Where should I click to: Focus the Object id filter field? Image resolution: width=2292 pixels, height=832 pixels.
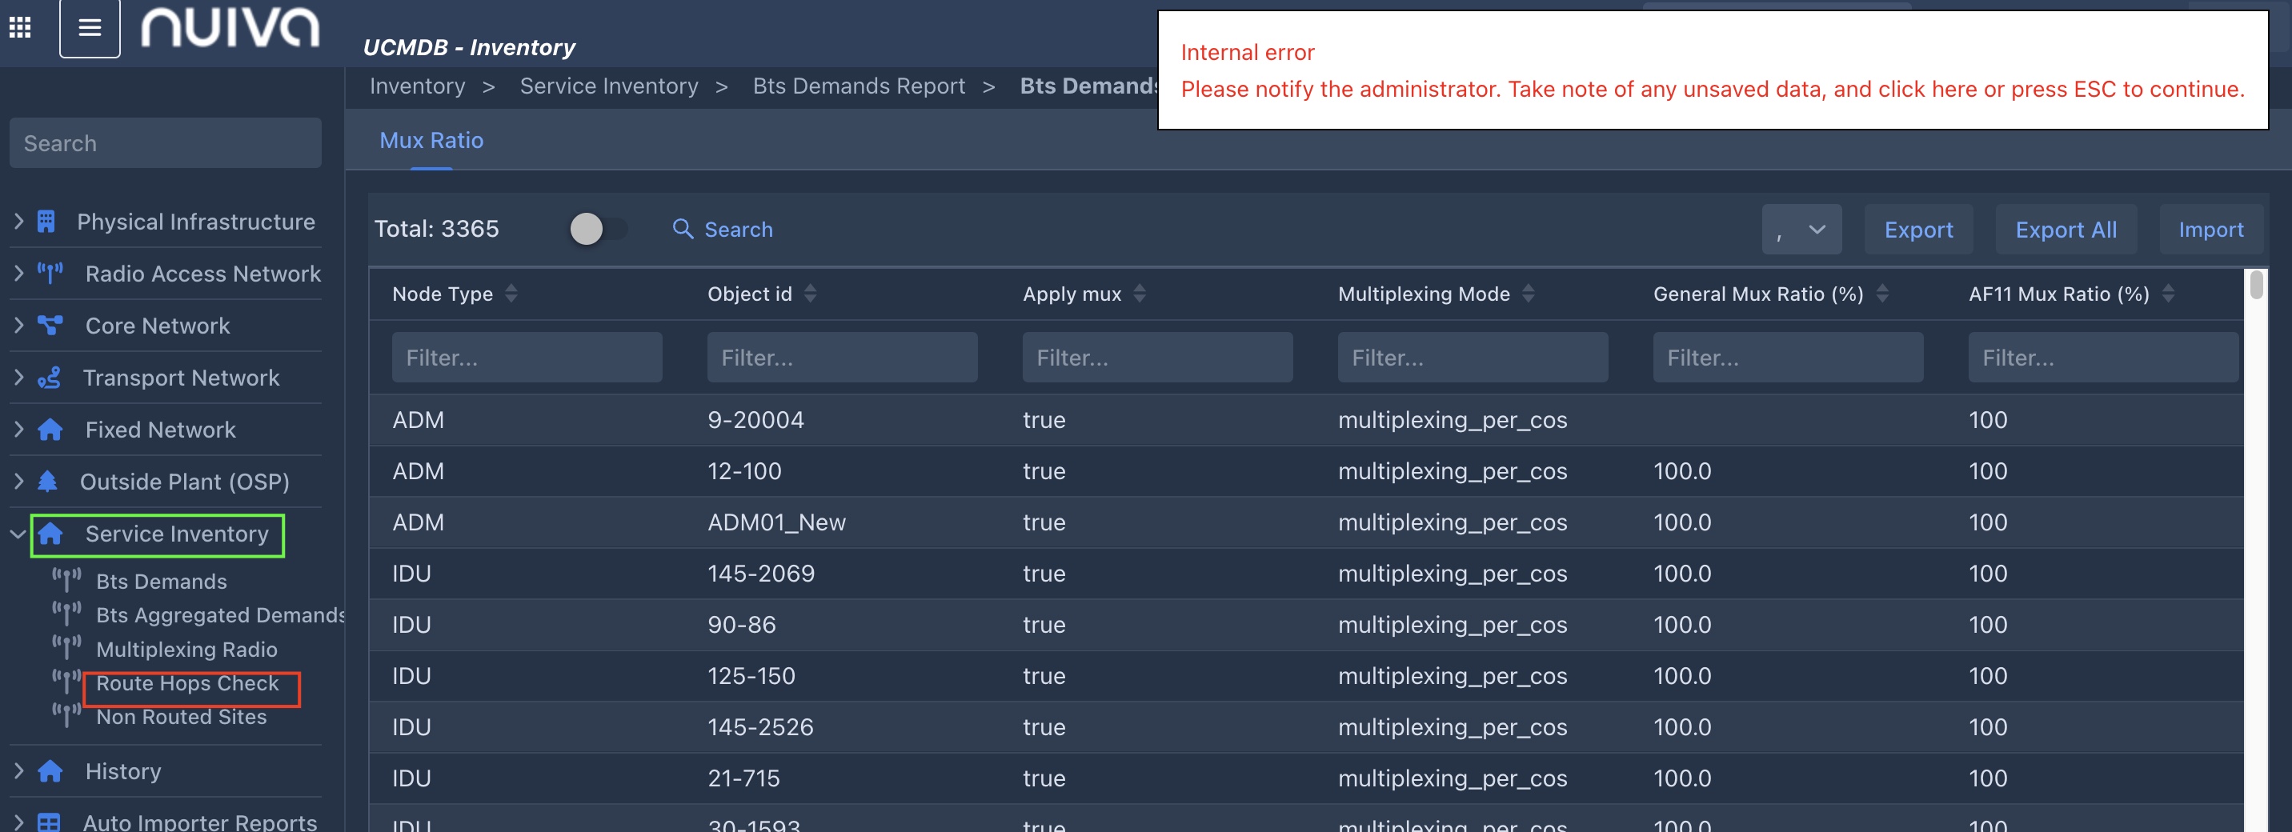[842, 358]
